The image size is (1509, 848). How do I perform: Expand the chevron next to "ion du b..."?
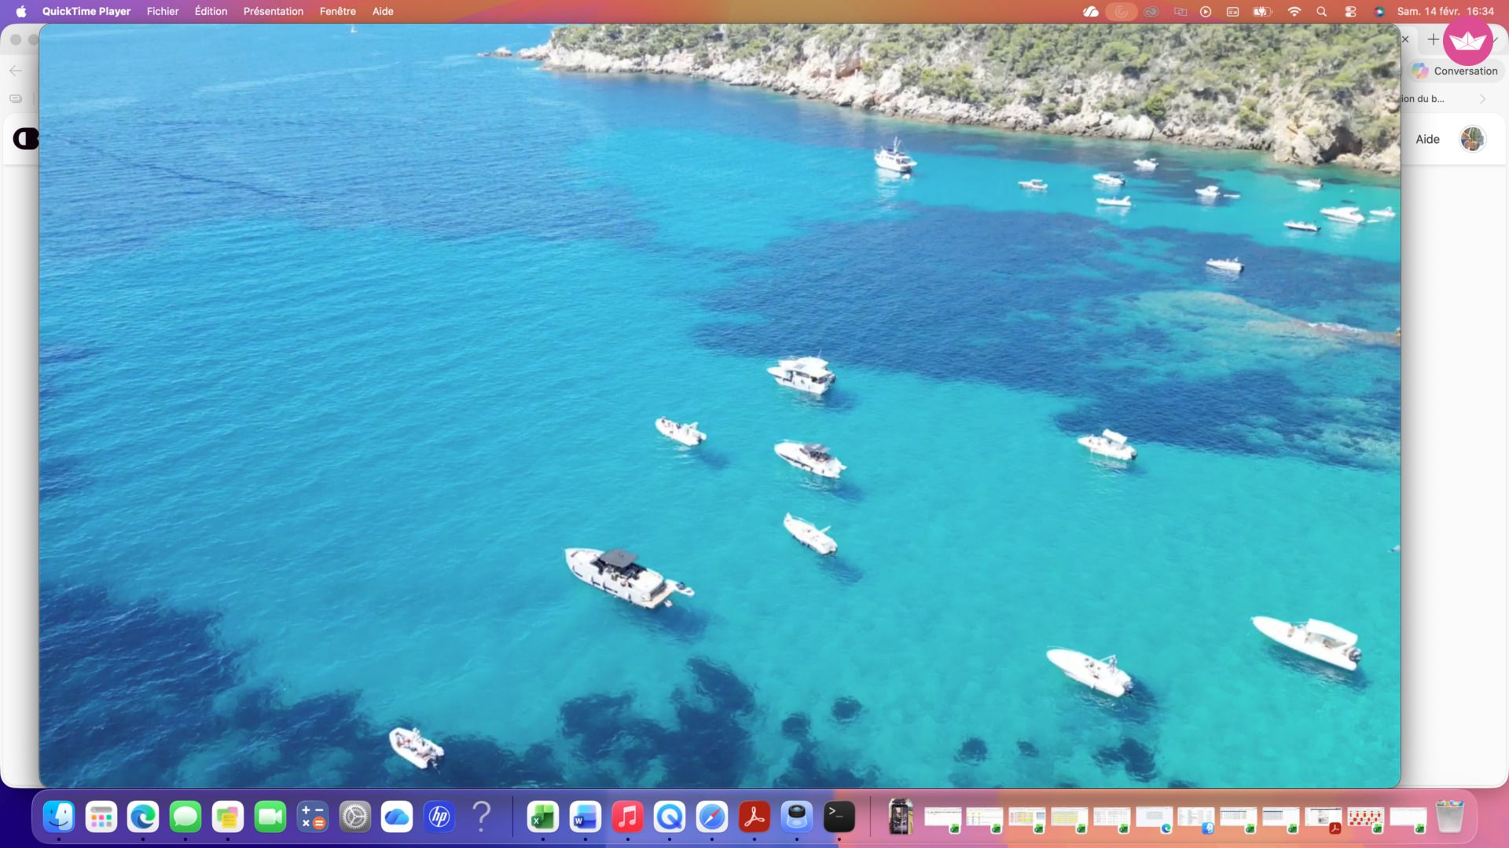pos(1482,99)
